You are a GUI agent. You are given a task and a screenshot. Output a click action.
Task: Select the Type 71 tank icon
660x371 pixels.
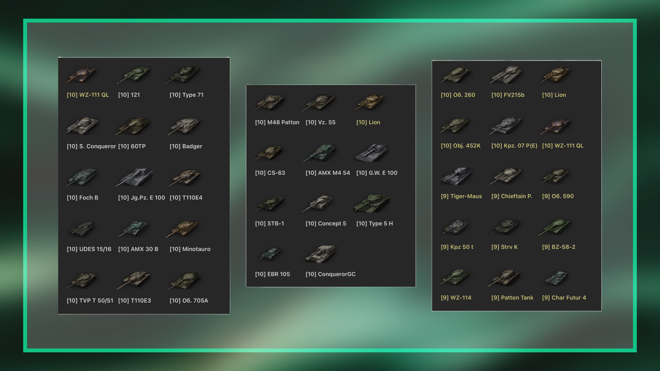pyautogui.click(x=183, y=75)
